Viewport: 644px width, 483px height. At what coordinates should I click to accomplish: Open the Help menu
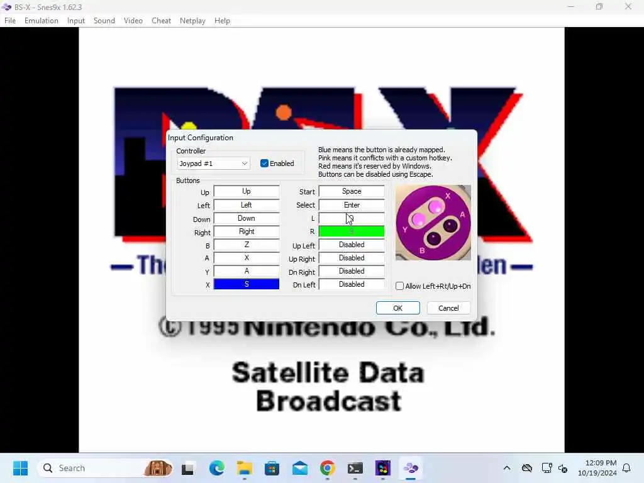coord(222,21)
